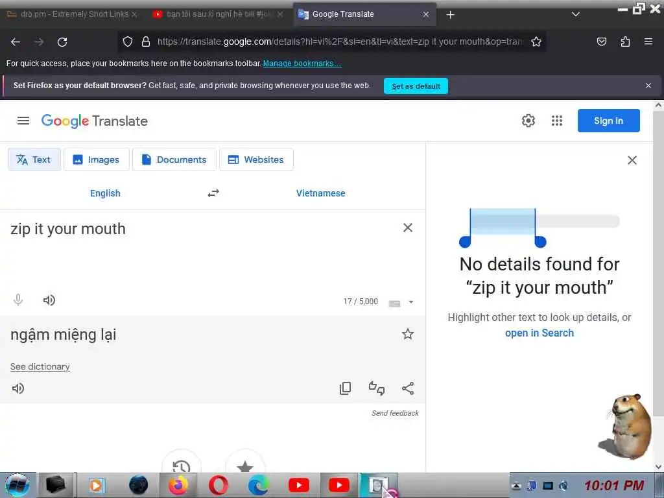Image resolution: width=664 pixels, height=498 pixels.
Task: Open the Firefox extensions menu
Action: 626,41
